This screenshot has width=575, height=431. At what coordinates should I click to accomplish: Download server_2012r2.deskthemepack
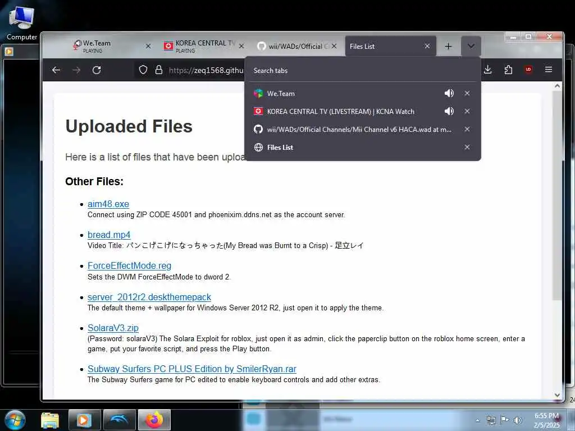click(x=149, y=297)
